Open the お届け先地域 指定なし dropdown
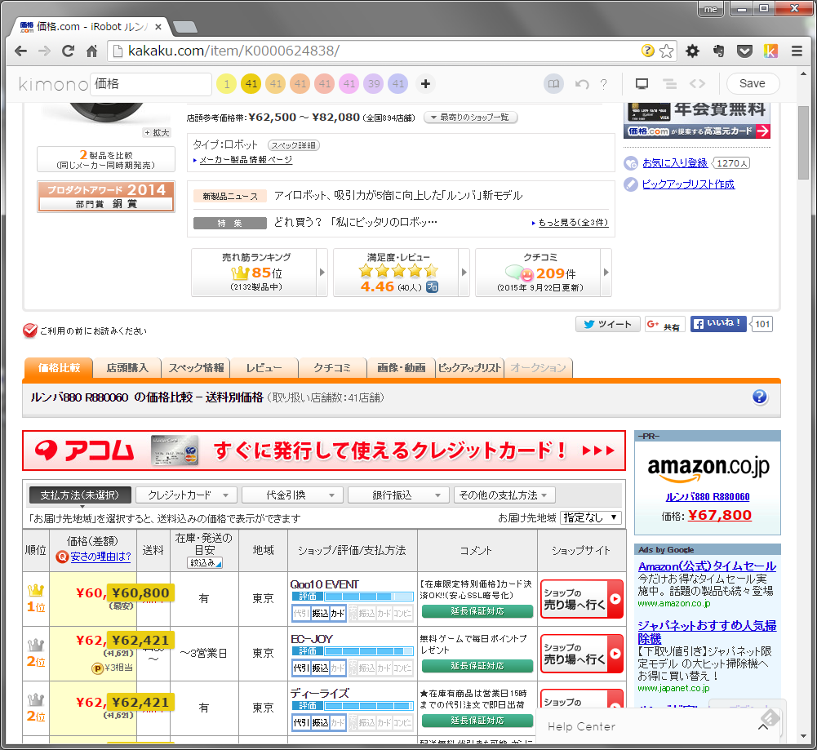The width and height of the screenshot is (817, 750). point(591,517)
